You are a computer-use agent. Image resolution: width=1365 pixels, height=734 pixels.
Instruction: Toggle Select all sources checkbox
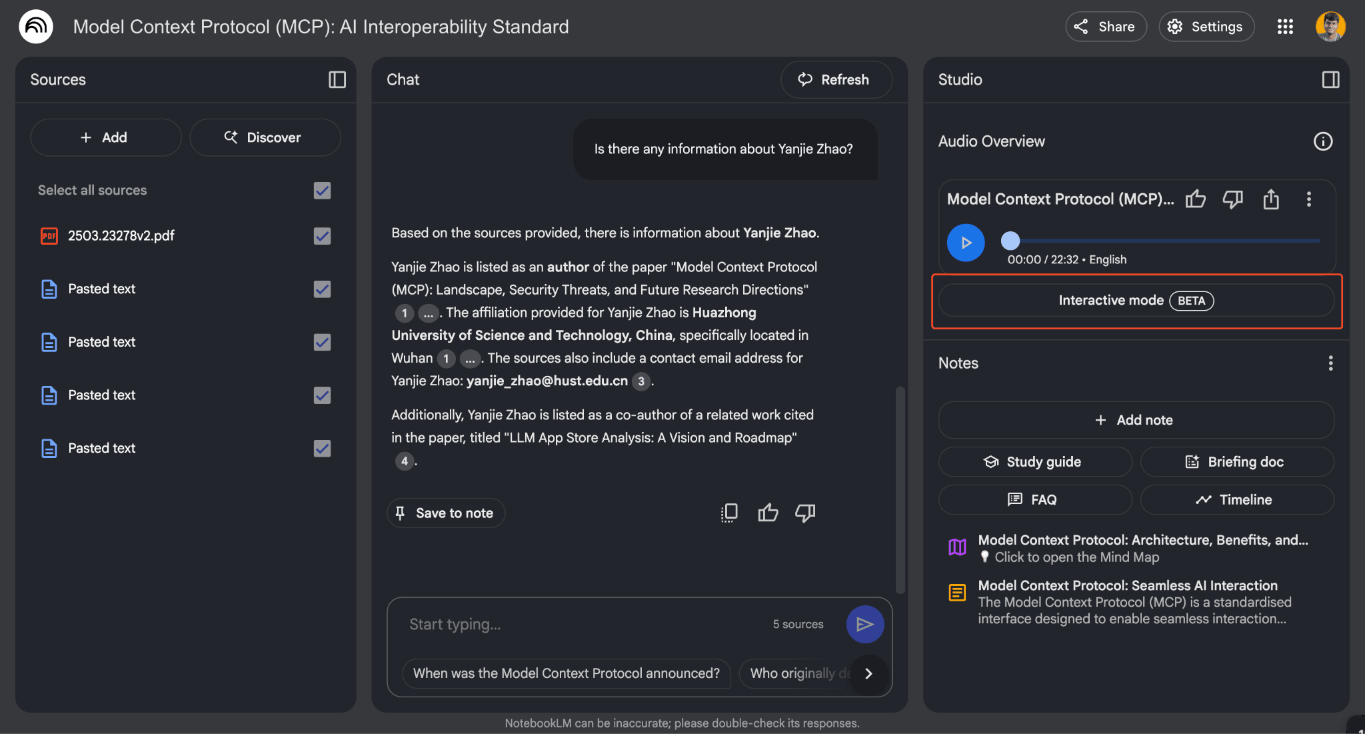pyautogui.click(x=322, y=191)
